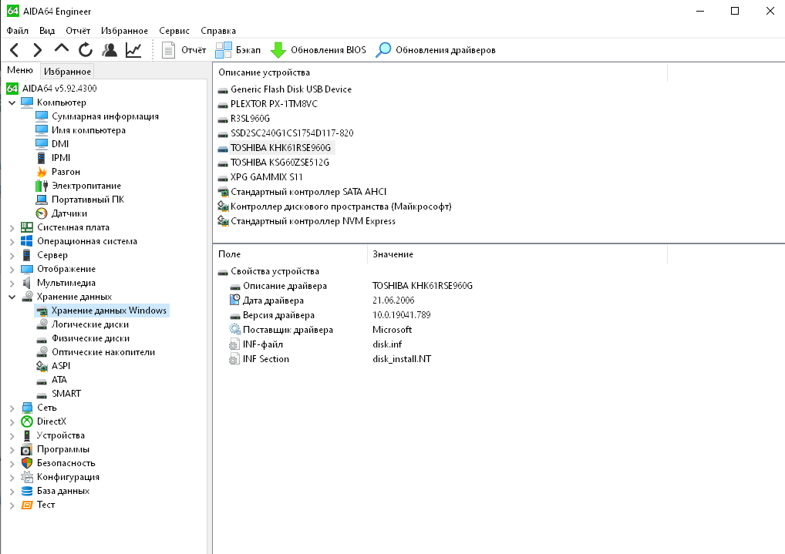Expand the Сеть tree node

pos(12,408)
